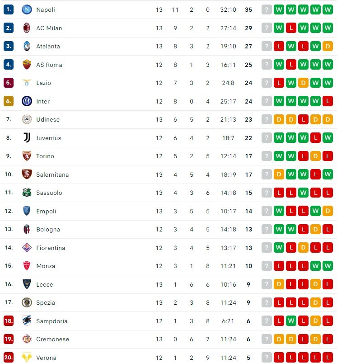The image size is (337, 363).
Task: Click the Inter club logo
Action: [x=27, y=101]
